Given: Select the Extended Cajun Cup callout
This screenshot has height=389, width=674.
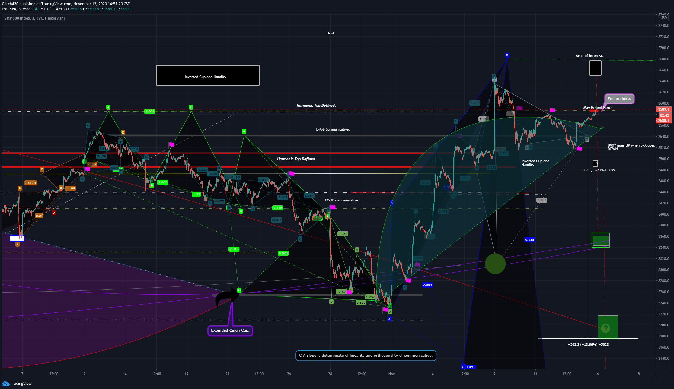Looking at the screenshot, I should [230, 330].
